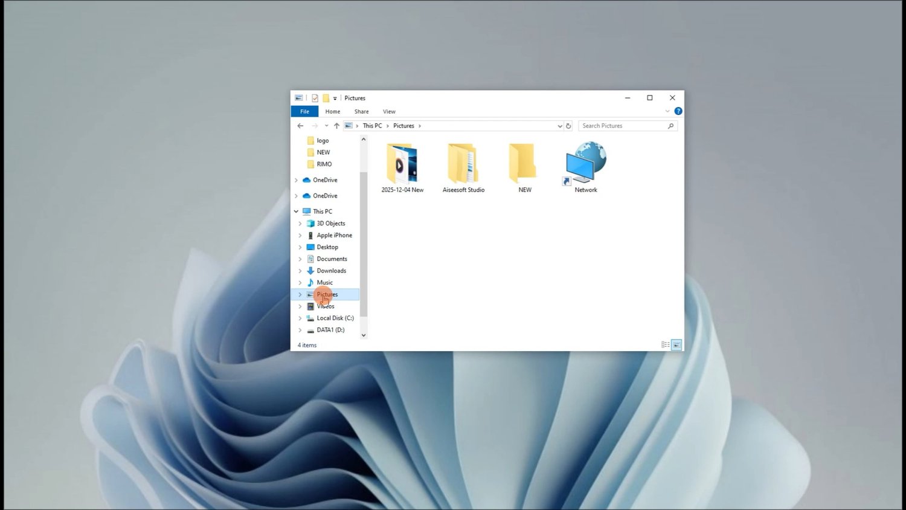Click the Forward navigation arrow

(x=314, y=126)
